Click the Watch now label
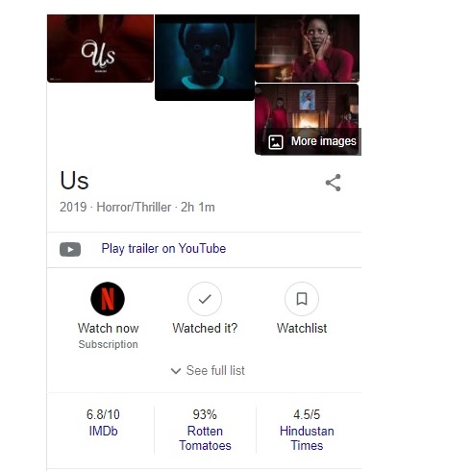Image resolution: width=472 pixels, height=471 pixels. point(109,328)
